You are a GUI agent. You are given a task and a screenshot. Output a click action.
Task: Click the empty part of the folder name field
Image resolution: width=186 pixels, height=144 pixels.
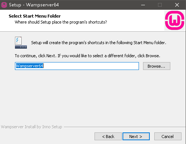coord(91,66)
